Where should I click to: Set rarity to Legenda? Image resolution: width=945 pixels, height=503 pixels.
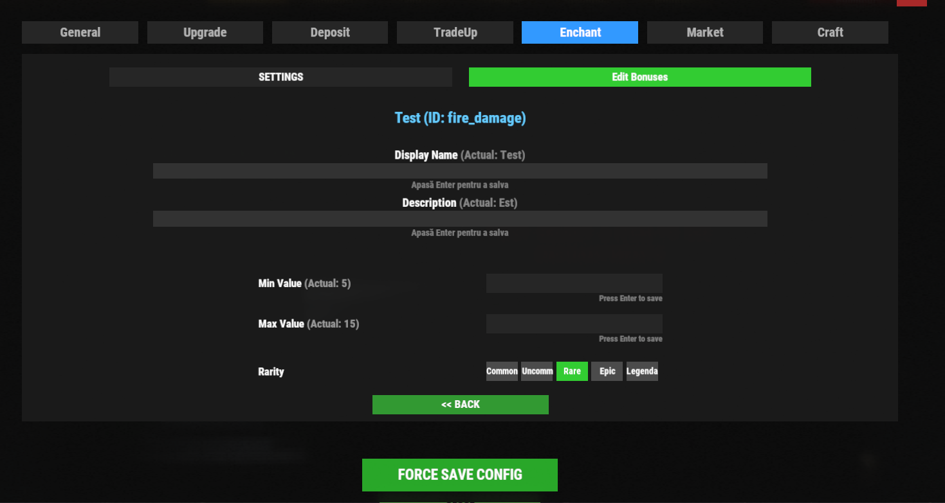coord(642,371)
